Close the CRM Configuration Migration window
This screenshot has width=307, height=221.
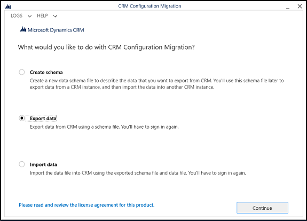(x=300, y=6)
